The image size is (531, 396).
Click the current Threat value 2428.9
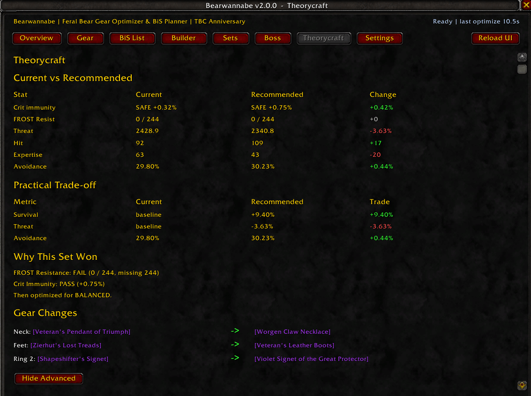coord(147,131)
